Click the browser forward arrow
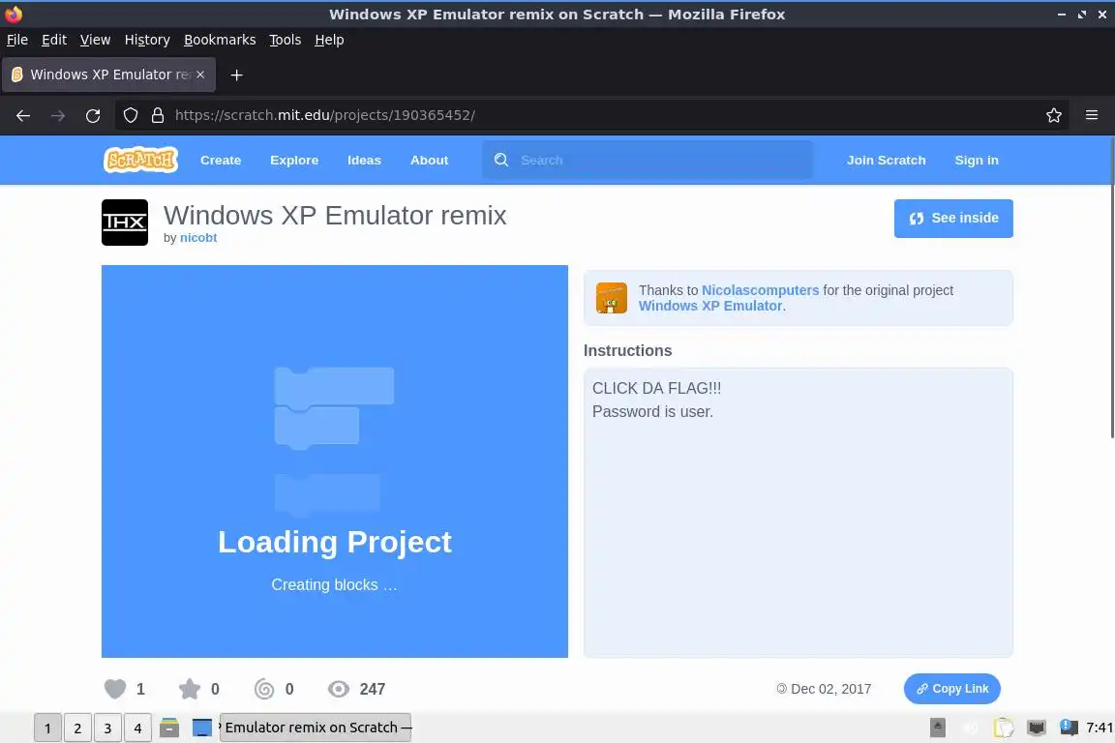This screenshot has height=743, width=1115. click(58, 115)
